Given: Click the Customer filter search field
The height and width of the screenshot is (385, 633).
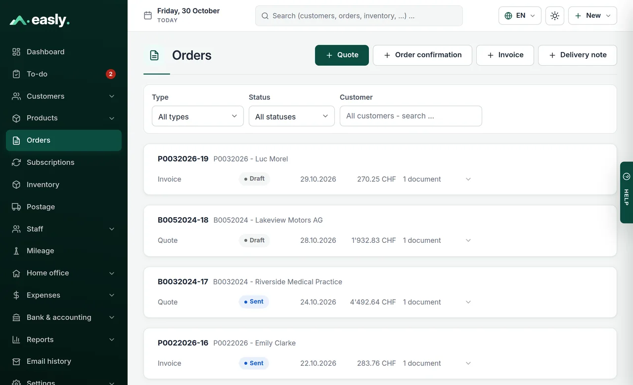Looking at the screenshot, I should pyautogui.click(x=411, y=116).
